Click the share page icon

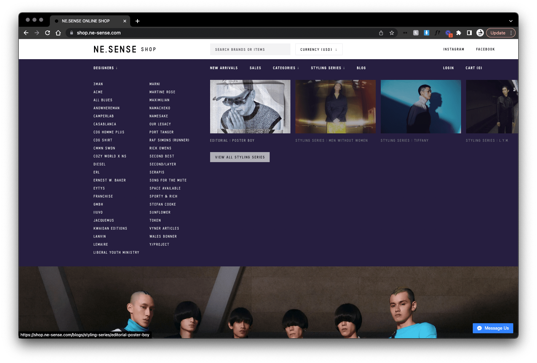[x=381, y=33]
